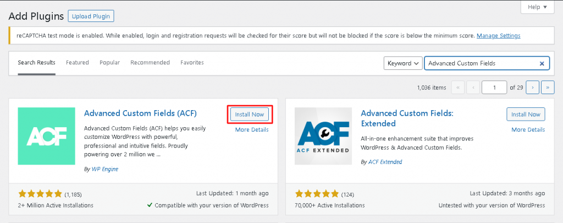
Task: Open the Manage Settings link
Action: pyautogui.click(x=498, y=36)
